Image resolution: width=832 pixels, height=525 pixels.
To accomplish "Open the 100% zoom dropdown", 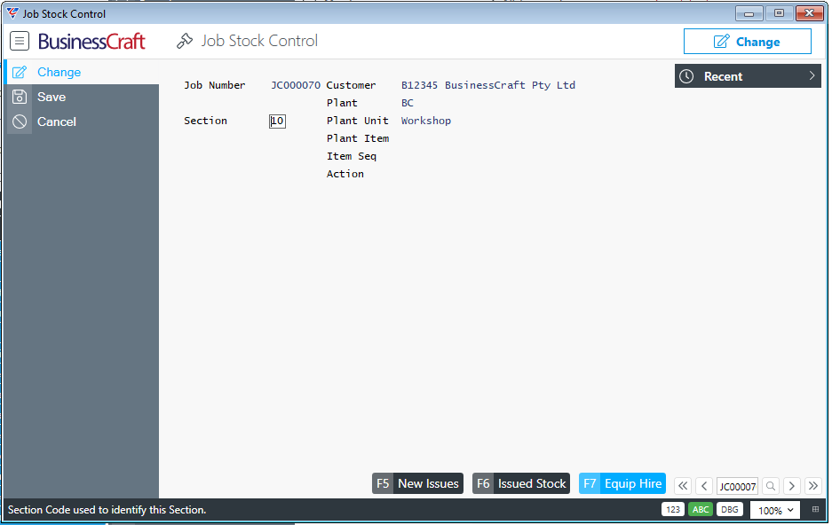I will (x=775, y=510).
